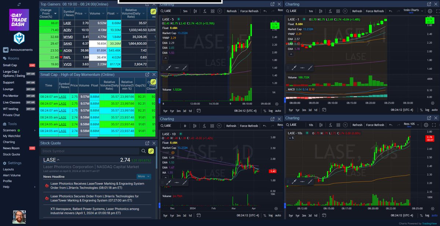440x226 pixels.
Task: Open Alert Volume under Settings
Action: (x=11, y=175)
